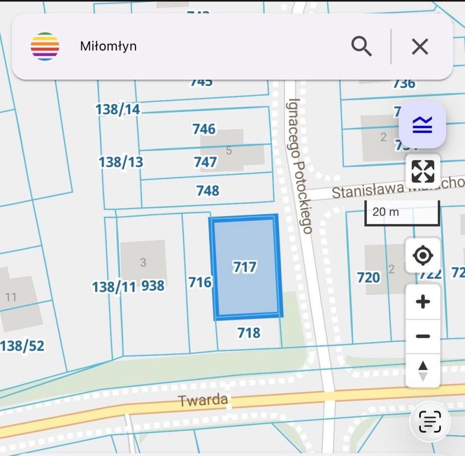Center map on my location
Image resolution: width=465 pixels, height=456 pixels.
pos(423,255)
